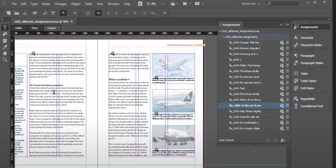
Task: Select the Hand tool
Action: click(5, 54)
